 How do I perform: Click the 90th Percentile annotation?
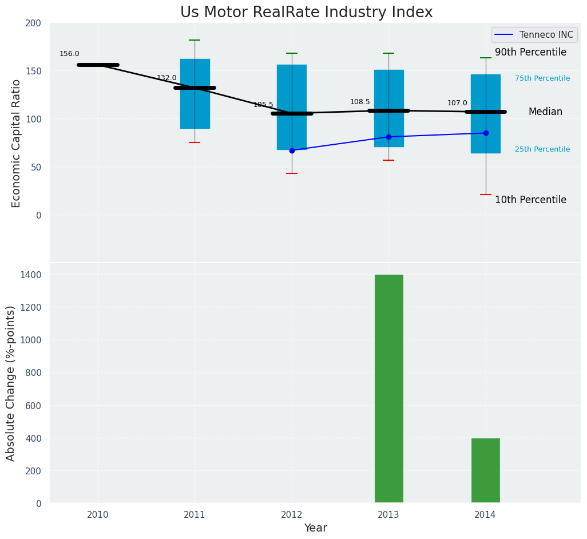point(530,53)
